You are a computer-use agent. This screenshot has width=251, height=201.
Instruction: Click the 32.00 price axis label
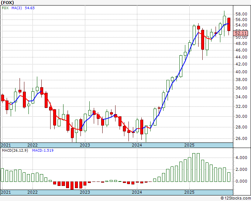pyautogui.click(x=241, y=106)
